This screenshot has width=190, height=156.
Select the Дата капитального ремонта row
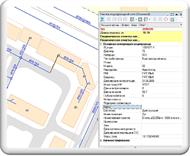[x=141, y=129]
